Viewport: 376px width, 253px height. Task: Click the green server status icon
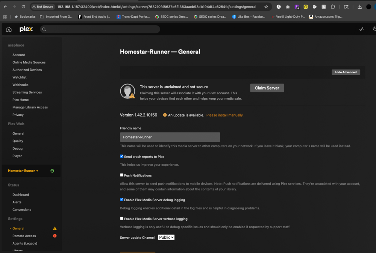click(x=52, y=171)
